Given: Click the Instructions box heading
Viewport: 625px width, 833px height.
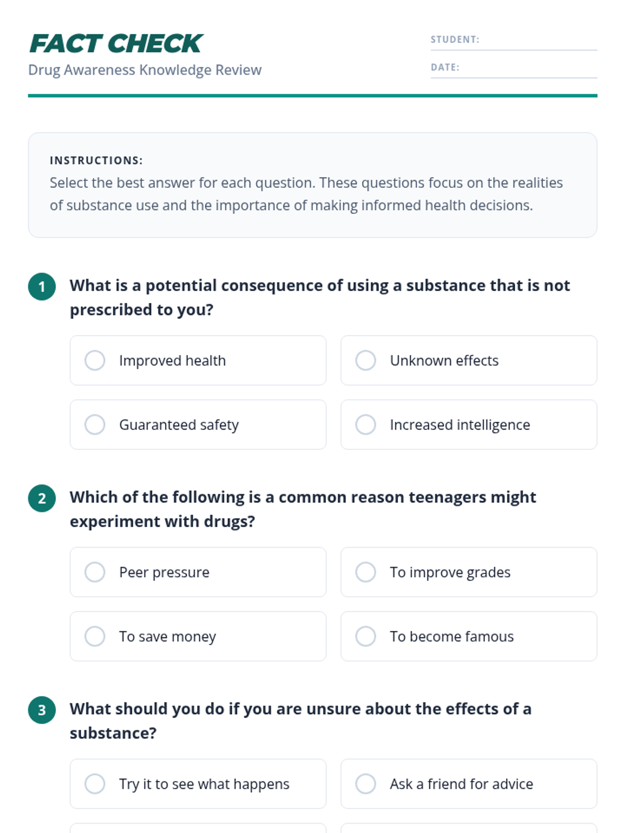Looking at the screenshot, I should click(x=96, y=160).
